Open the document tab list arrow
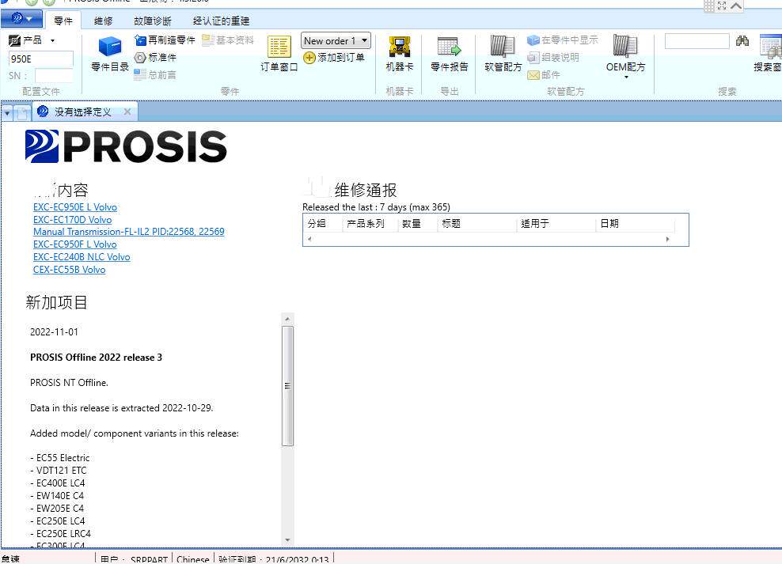This screenshot has height=564, width=782. point(7,113)
